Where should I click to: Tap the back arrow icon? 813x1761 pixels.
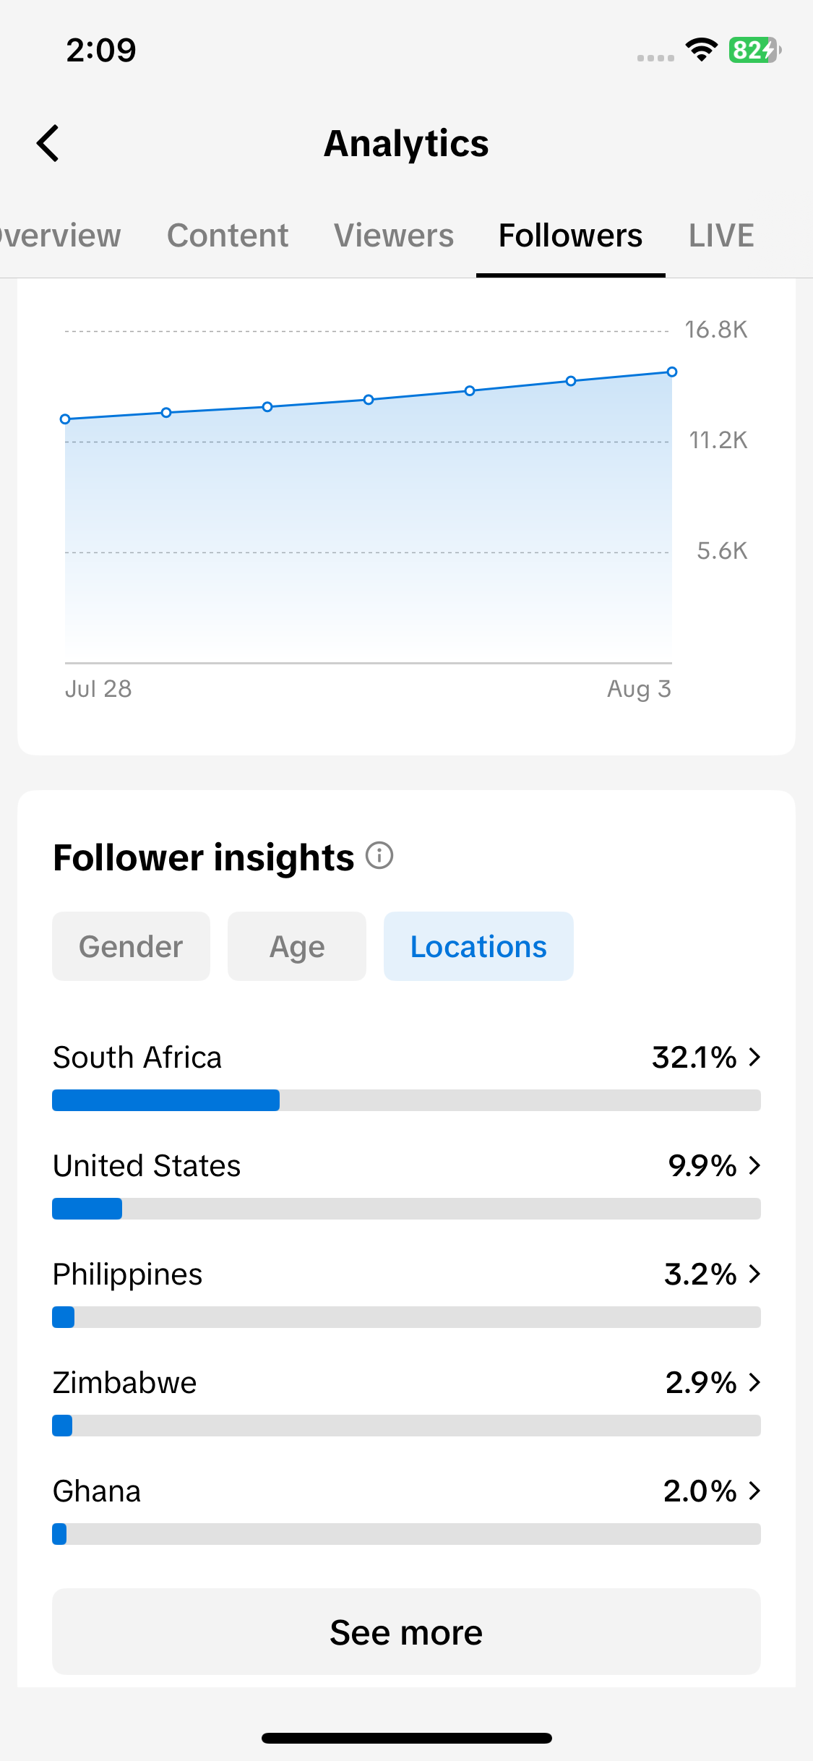(48, 143)
